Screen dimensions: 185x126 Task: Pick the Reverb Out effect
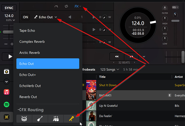[x=28, y=97]
